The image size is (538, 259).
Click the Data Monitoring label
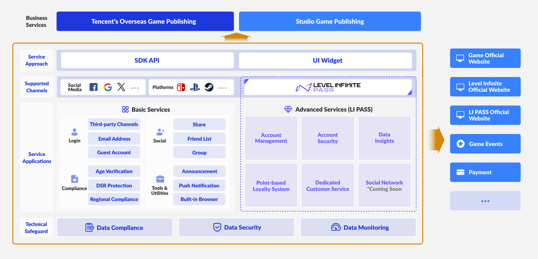tap(366, 227)
